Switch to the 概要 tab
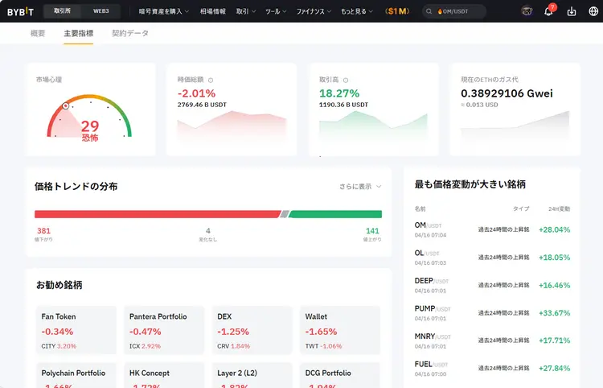Screen dimensions: 603x388 [x=38, y=34]
